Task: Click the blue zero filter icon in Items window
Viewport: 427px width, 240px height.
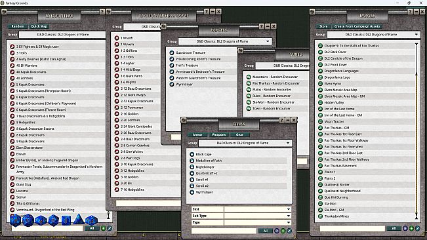Action: 277,231
